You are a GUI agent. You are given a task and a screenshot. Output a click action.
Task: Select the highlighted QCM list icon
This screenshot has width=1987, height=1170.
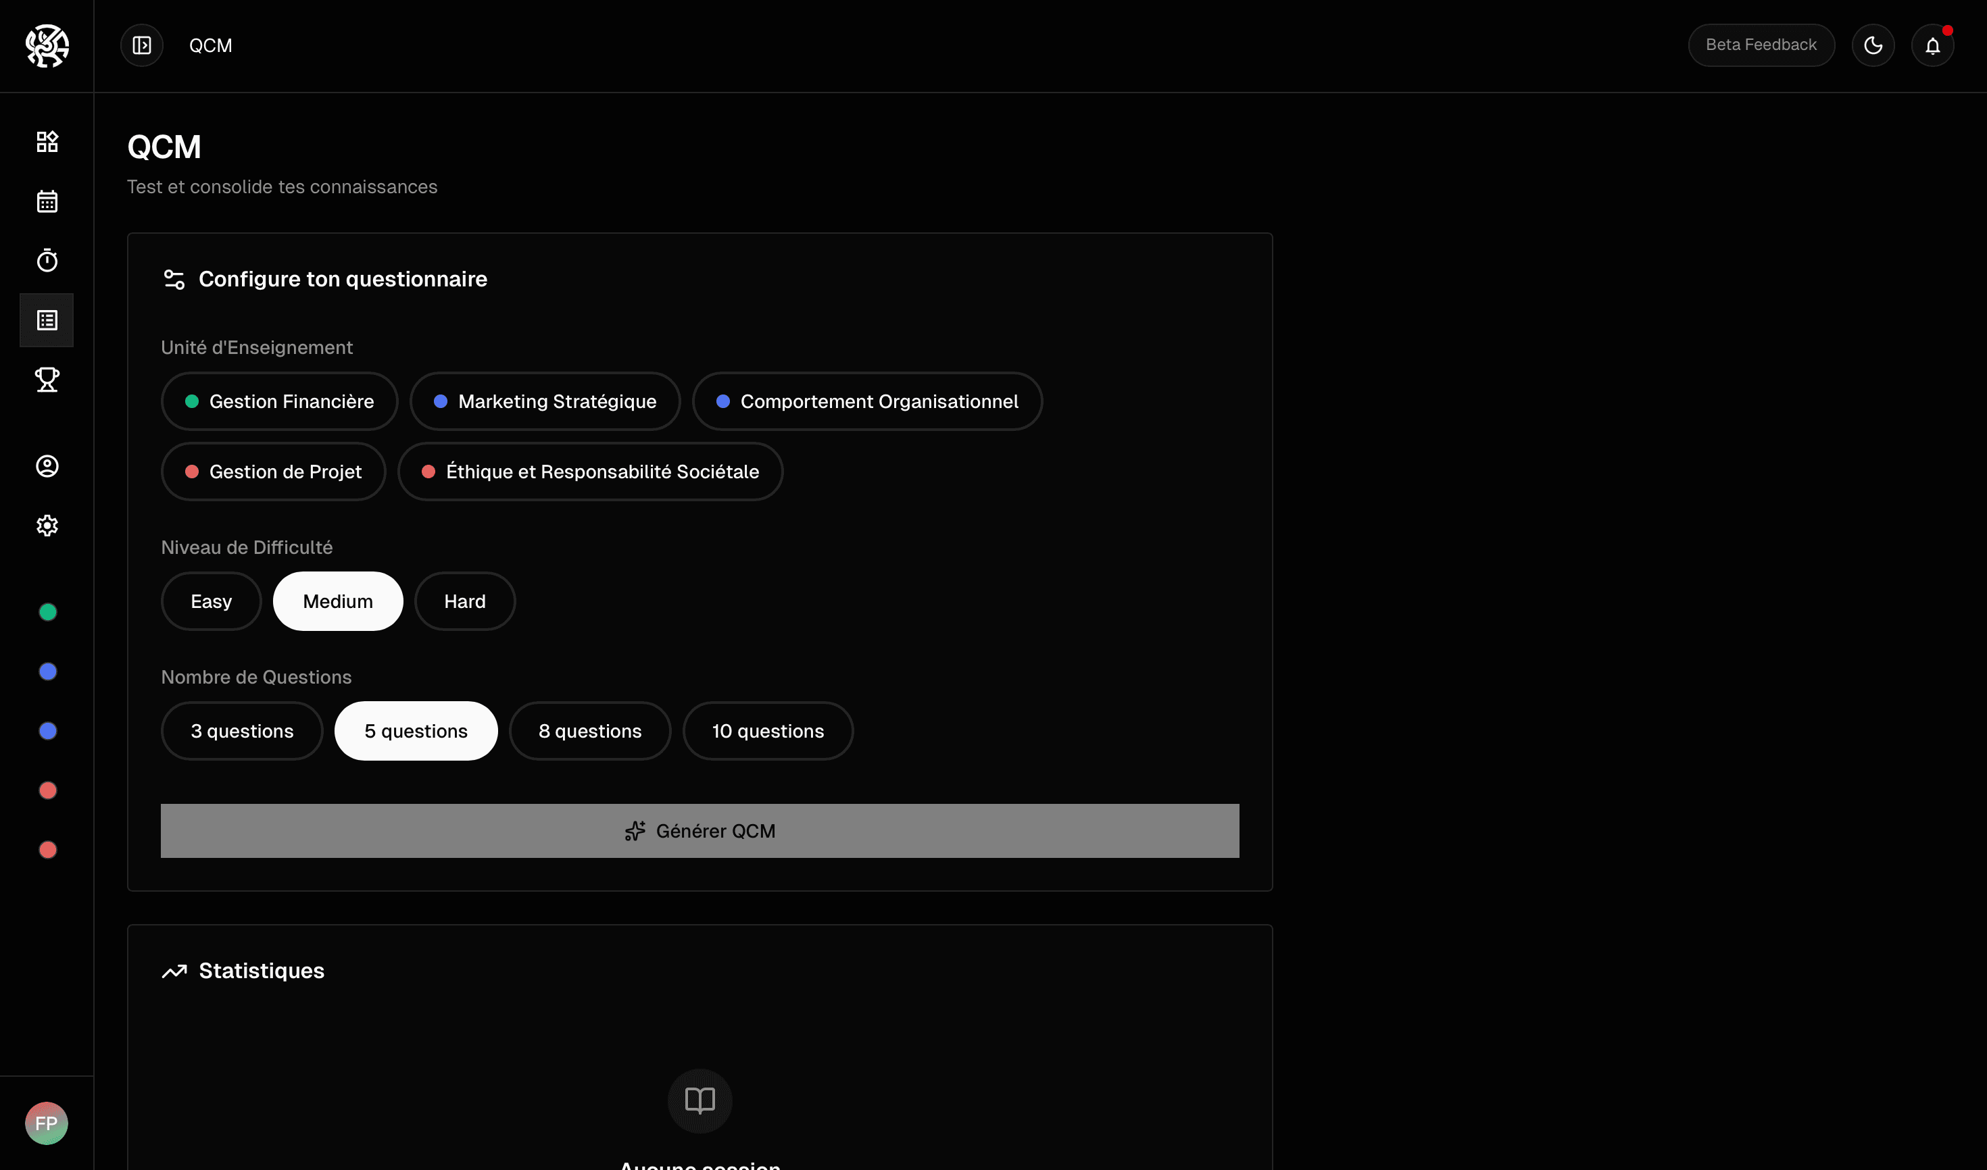click(x=47, y=320)
